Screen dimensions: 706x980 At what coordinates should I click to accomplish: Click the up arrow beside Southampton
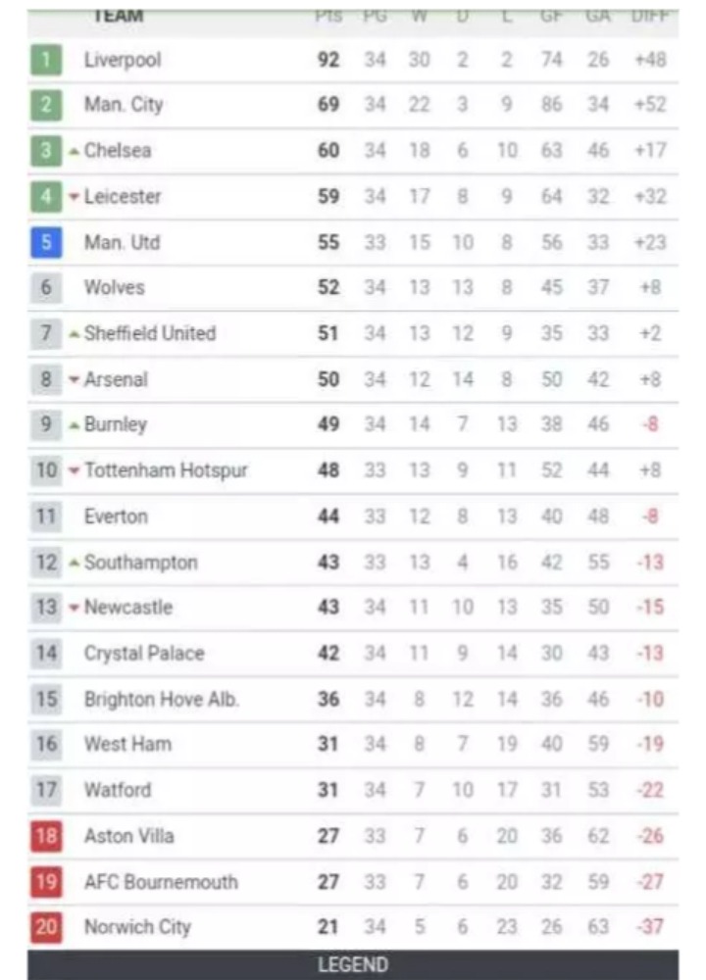coord(74,563)
